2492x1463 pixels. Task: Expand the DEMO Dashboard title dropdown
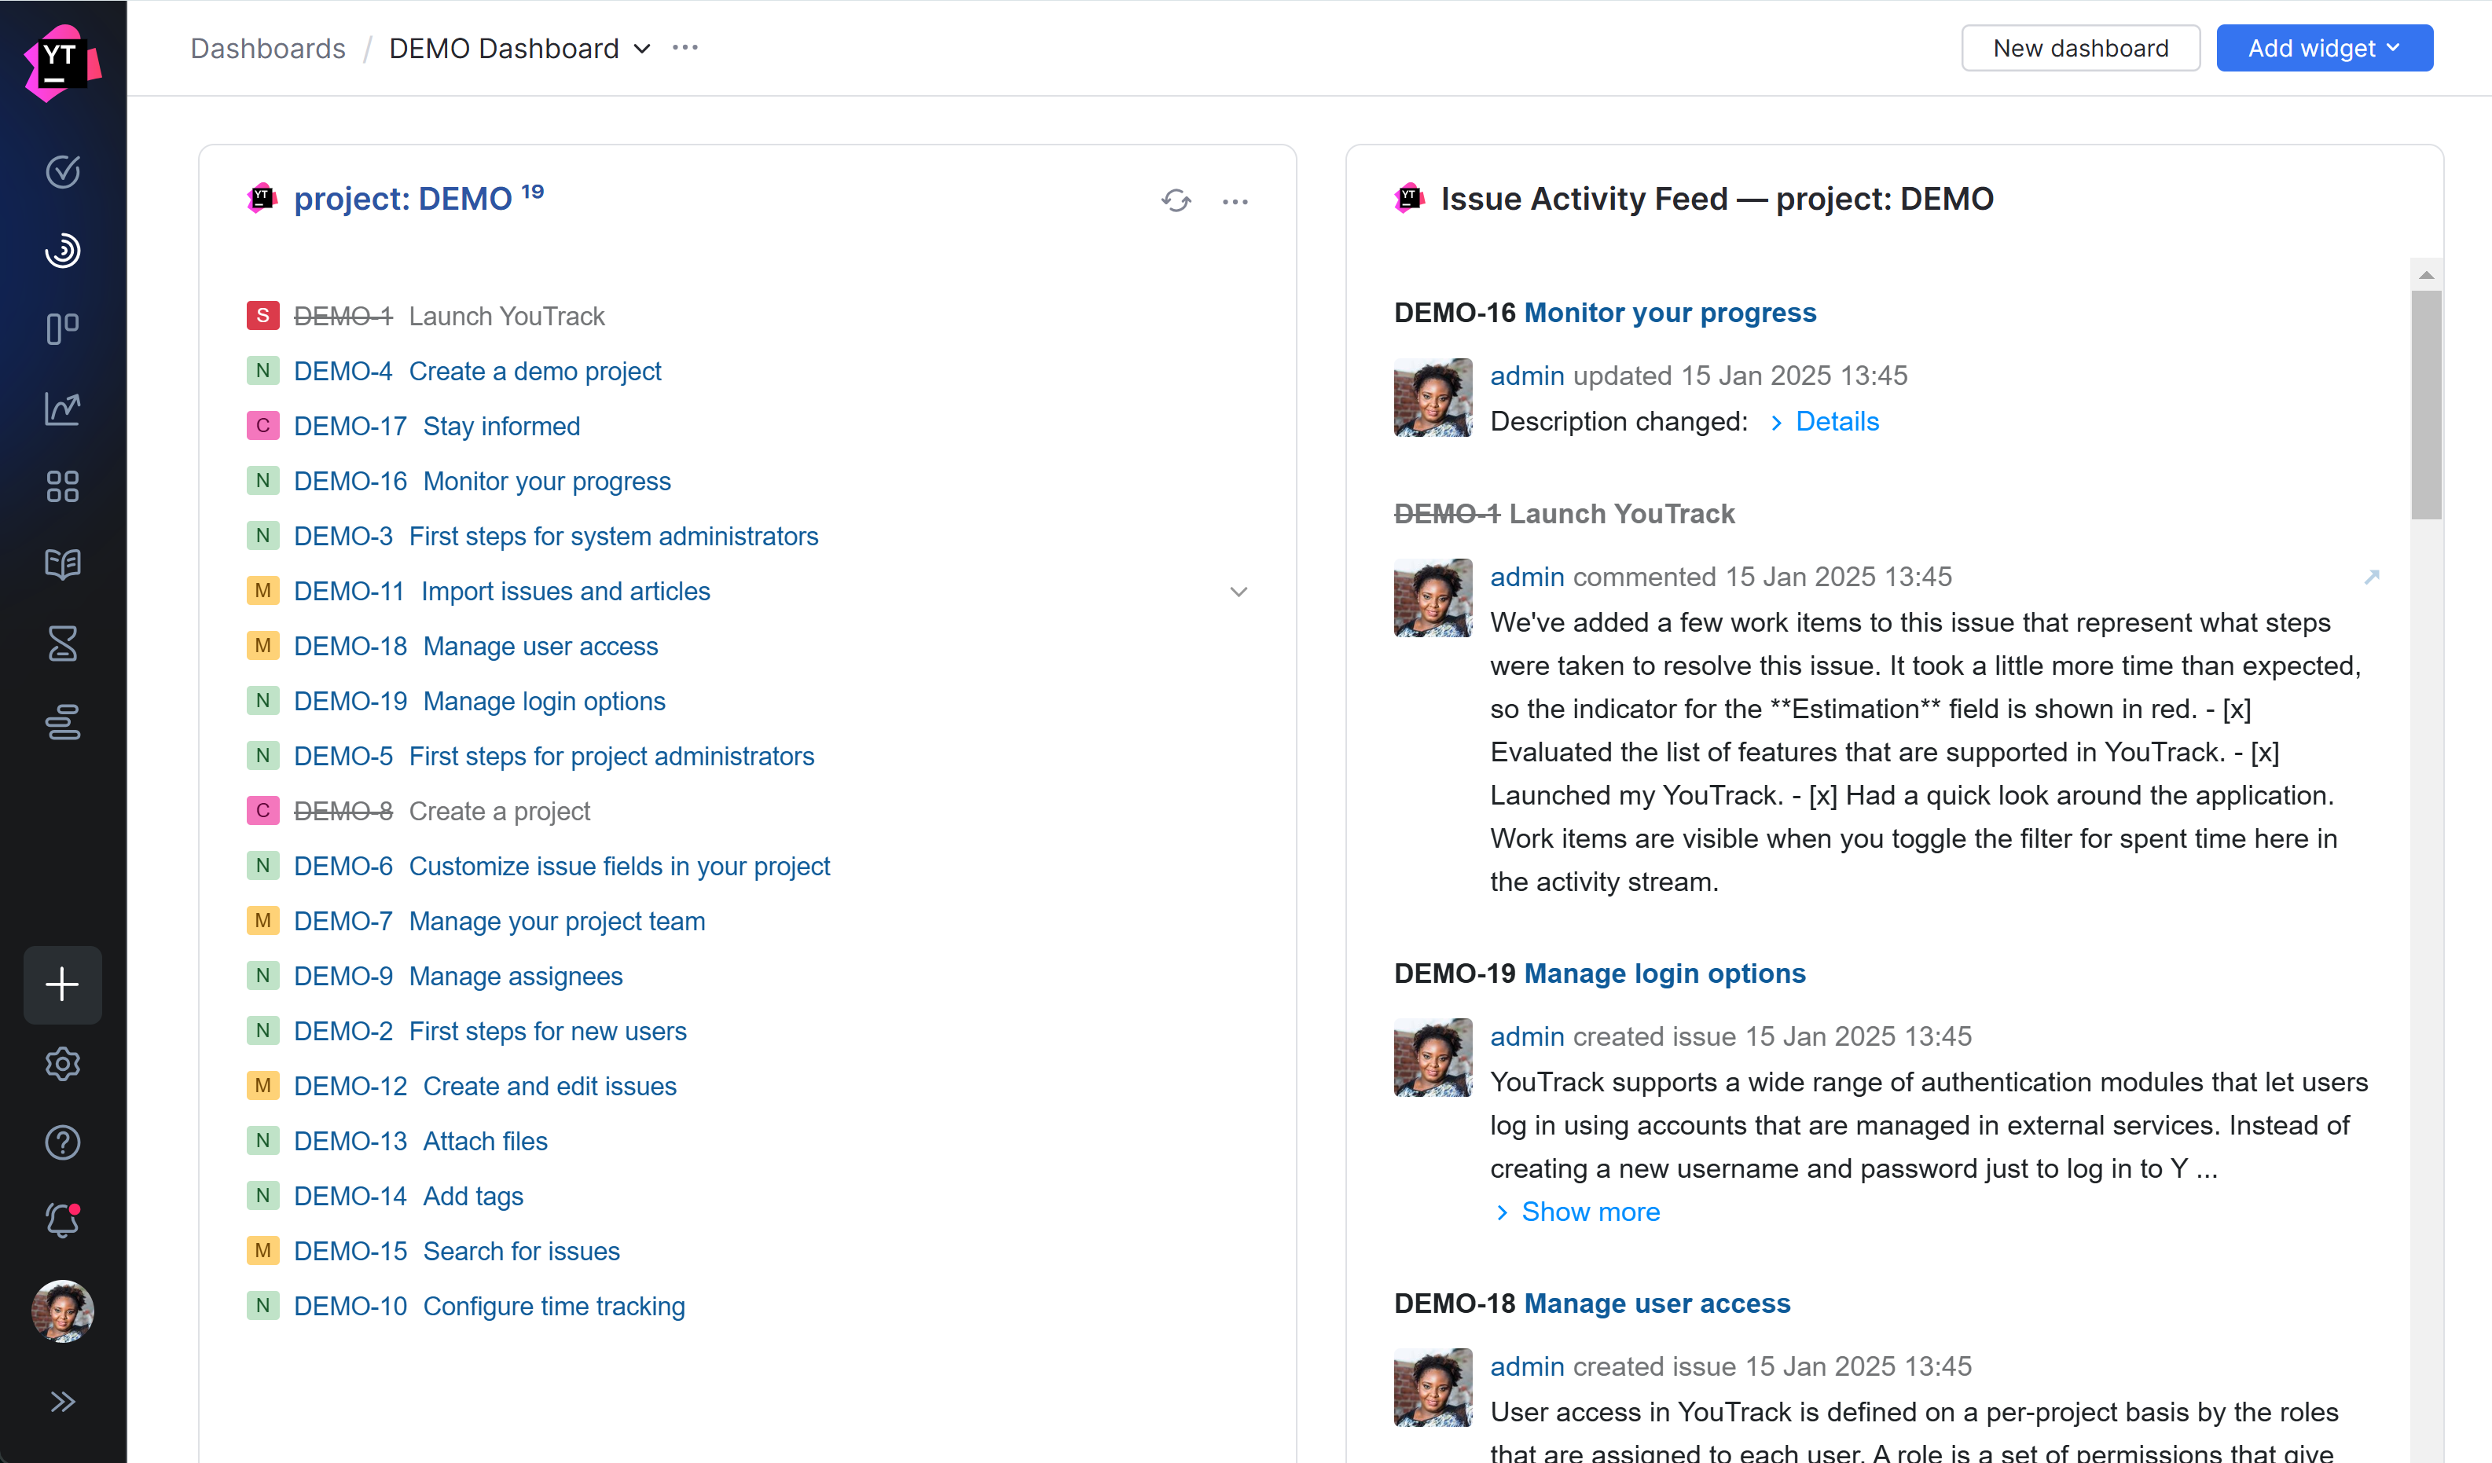point(642,47)
